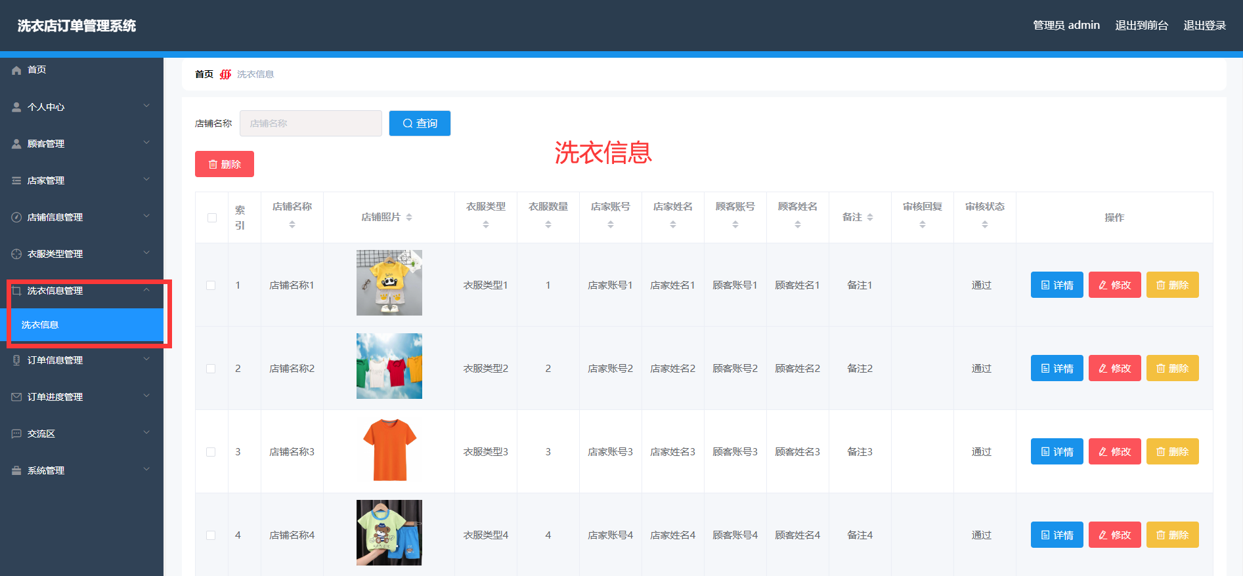This screenshot has height=576, width=1243.
Task: Open 详情 for 店铺名称1 row
Action: 1057,285
